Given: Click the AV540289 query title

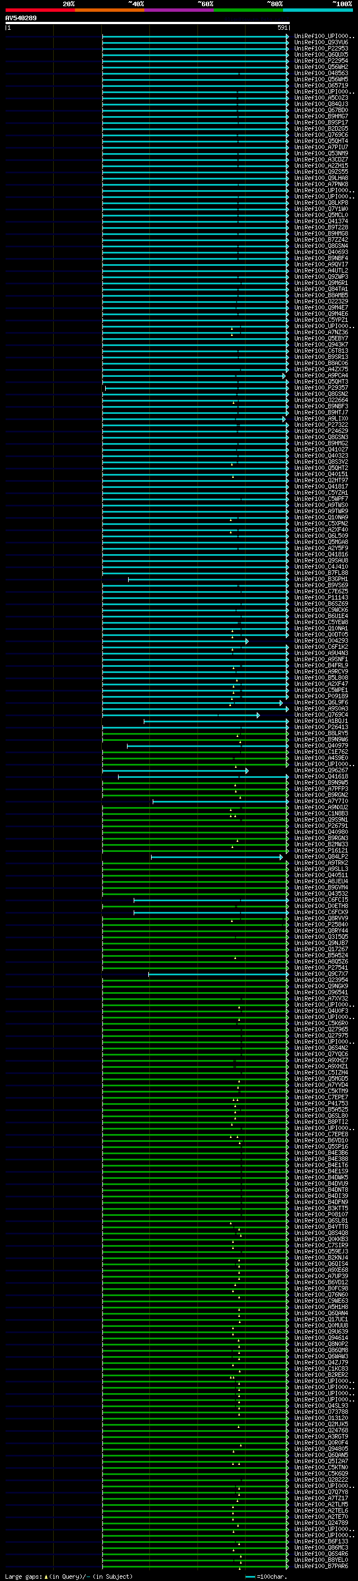Looking at the screenshot, I should pos(21,19).
